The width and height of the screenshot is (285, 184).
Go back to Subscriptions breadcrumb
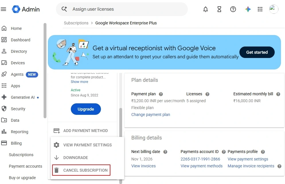pyautogui.click(x=76, y=23)
